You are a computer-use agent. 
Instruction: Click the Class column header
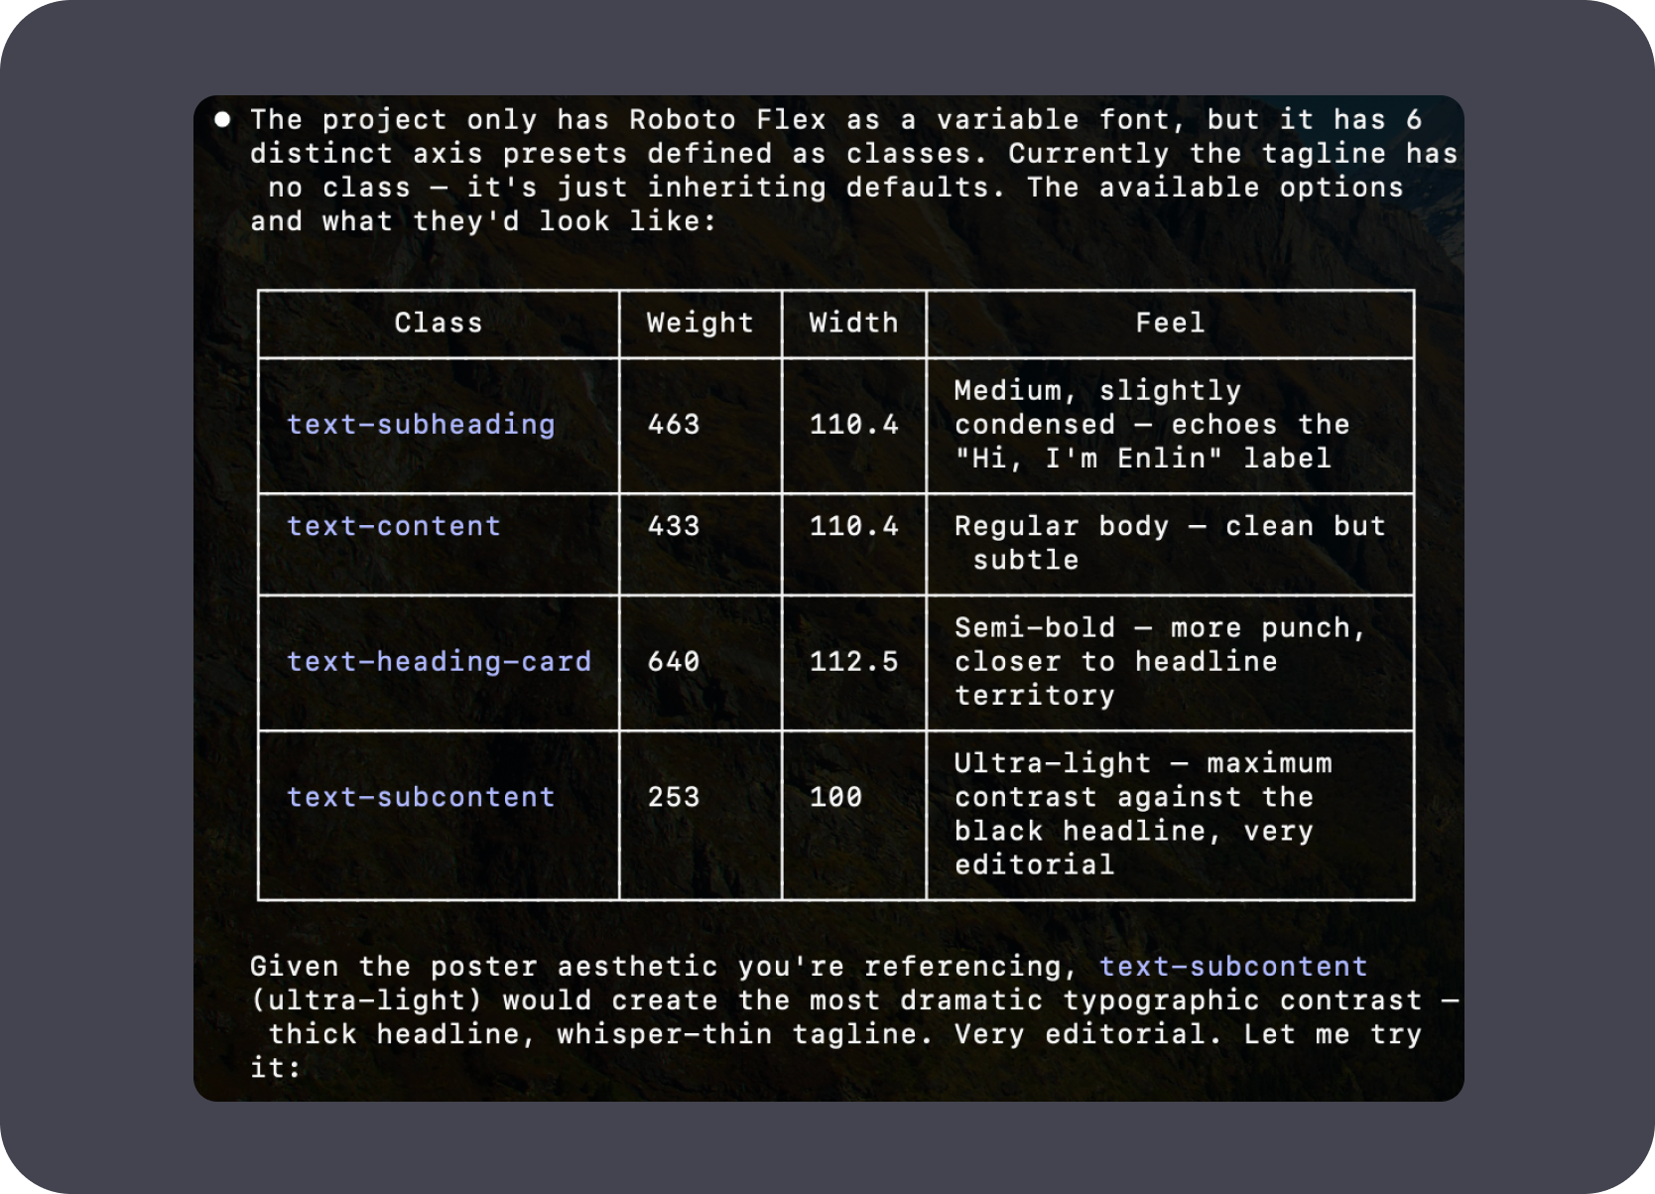(x=439, y=324)
